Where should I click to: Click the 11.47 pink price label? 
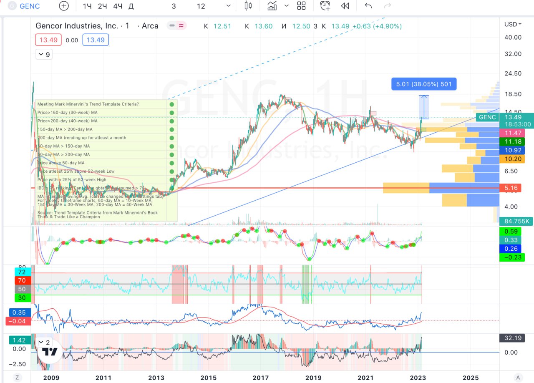pos(511,133)
